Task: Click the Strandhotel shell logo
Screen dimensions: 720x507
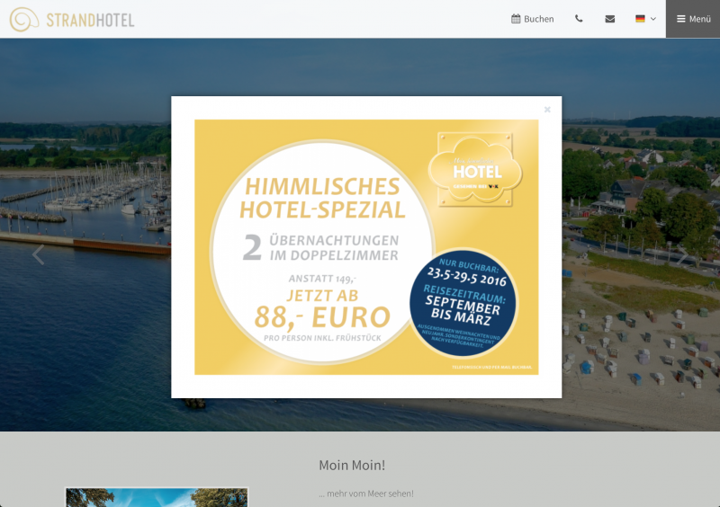Action: pos(24,19)
